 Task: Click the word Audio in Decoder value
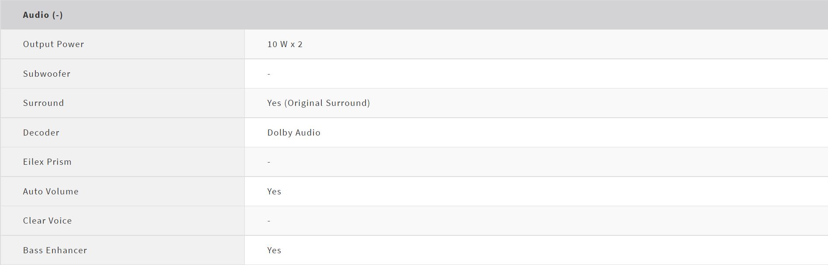(x=307, y=132)
